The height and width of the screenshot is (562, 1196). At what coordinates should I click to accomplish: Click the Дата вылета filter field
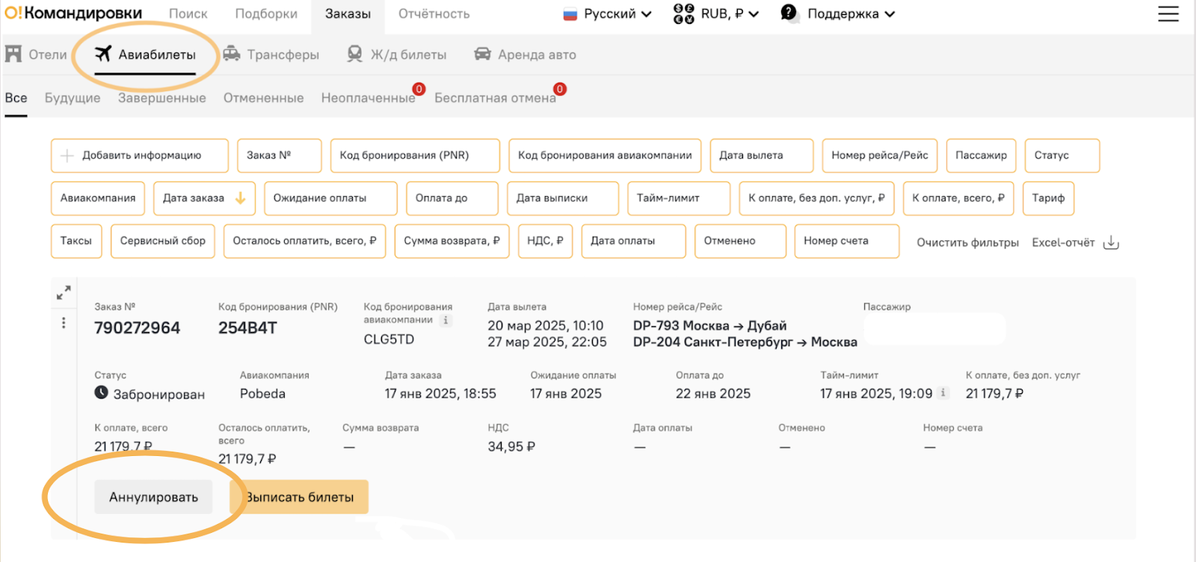coord(762,155)
